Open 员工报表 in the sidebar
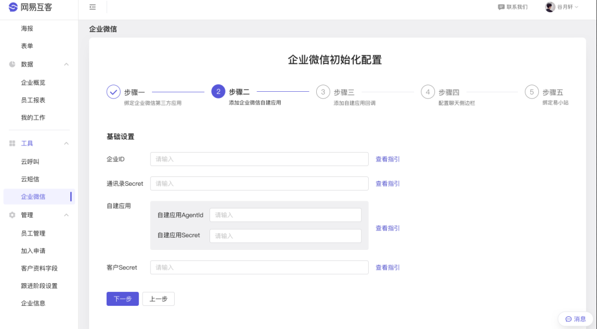597x329 pixels. [x=33, y=100]
